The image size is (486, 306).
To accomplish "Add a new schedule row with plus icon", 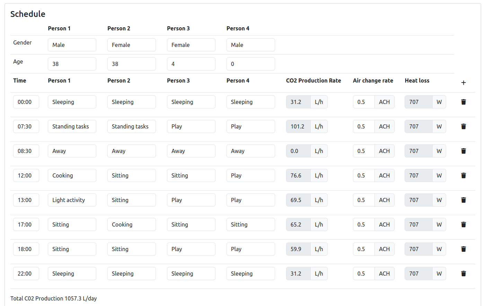I will (x=463, y=83).
